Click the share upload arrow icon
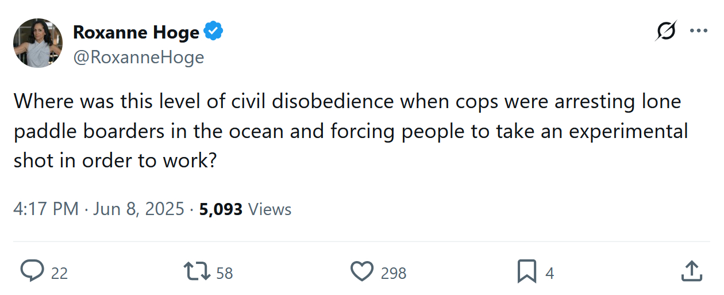 tap(691, 271)
